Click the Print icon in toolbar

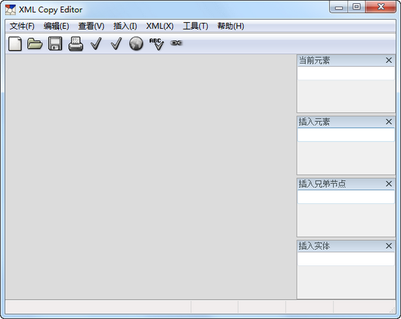click(x=76, y=44)
